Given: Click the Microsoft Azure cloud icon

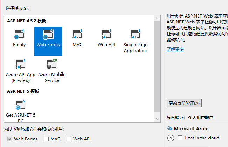Looking at the screenshot, I should [x=170, y=128].
